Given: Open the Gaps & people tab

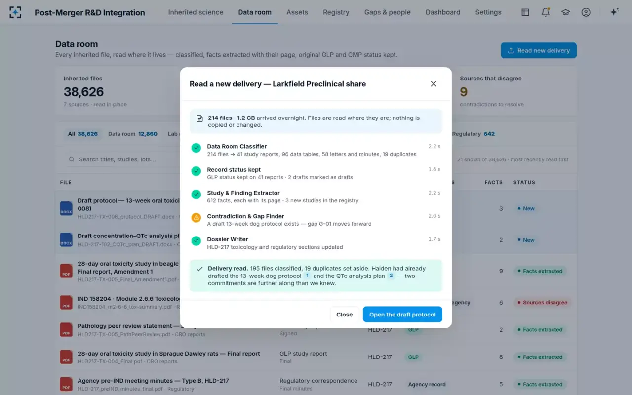Looking at the screenshot, I should [388, 12].
